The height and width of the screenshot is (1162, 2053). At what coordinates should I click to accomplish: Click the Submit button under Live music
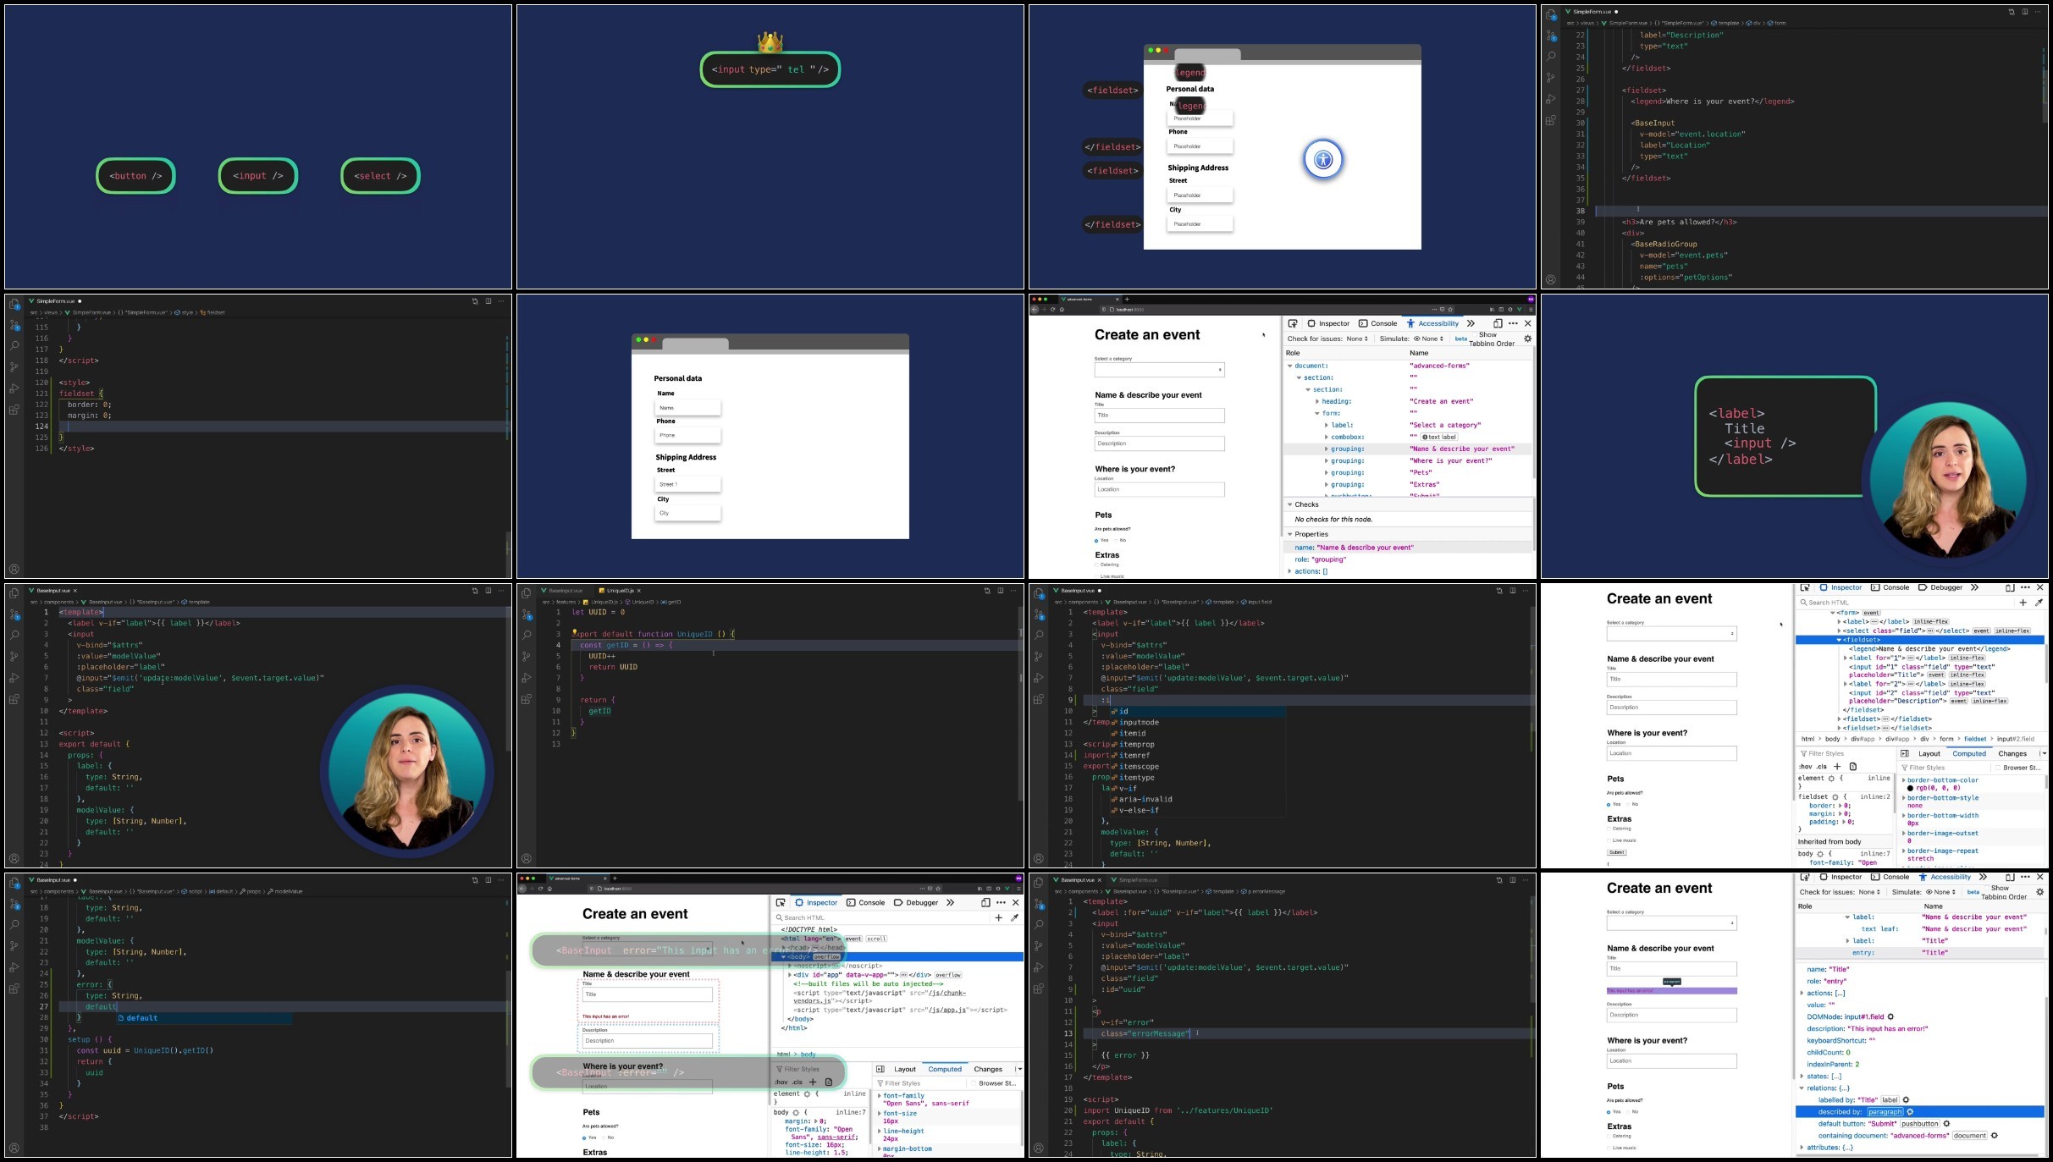[x=1616, y=852]
